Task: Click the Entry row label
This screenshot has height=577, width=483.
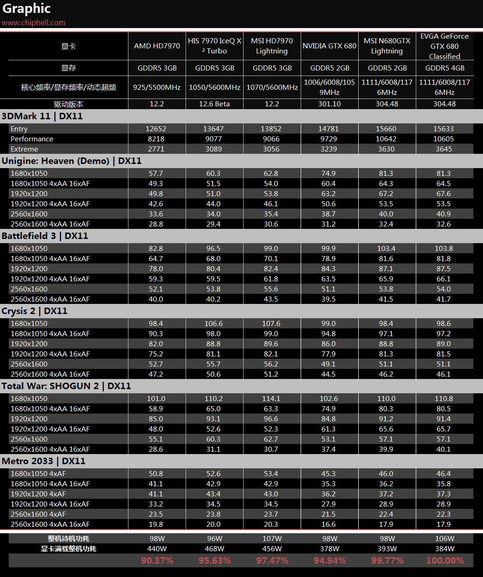Action: coord(19,129)
